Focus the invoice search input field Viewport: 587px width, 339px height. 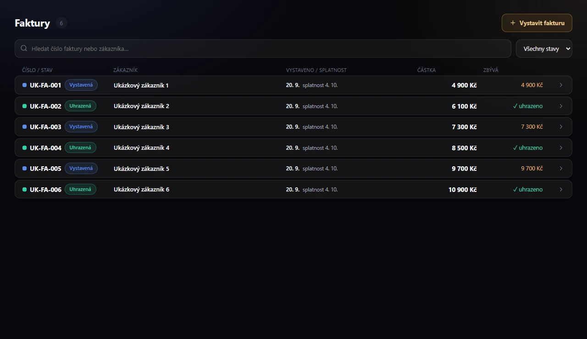tap(263, 49)
